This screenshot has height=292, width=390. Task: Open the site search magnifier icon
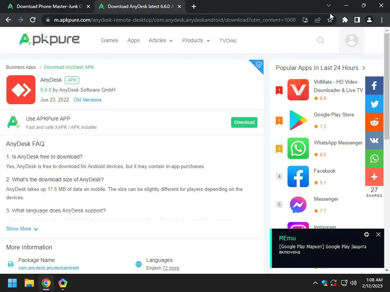[x=321, y=40]
